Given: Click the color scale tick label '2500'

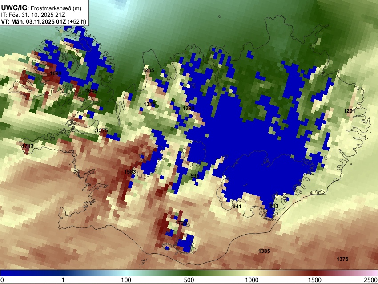Looking at the screenshot, I should (x=371, y=280).
